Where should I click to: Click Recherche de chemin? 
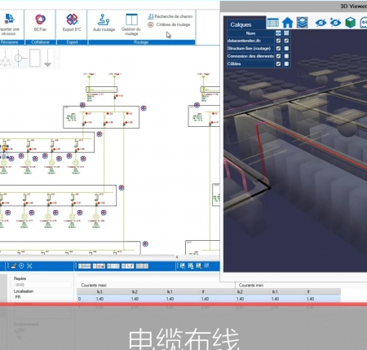point(170,16)
